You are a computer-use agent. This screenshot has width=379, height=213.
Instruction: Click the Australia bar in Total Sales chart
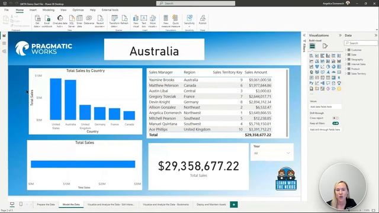click(x=70, y=100)
